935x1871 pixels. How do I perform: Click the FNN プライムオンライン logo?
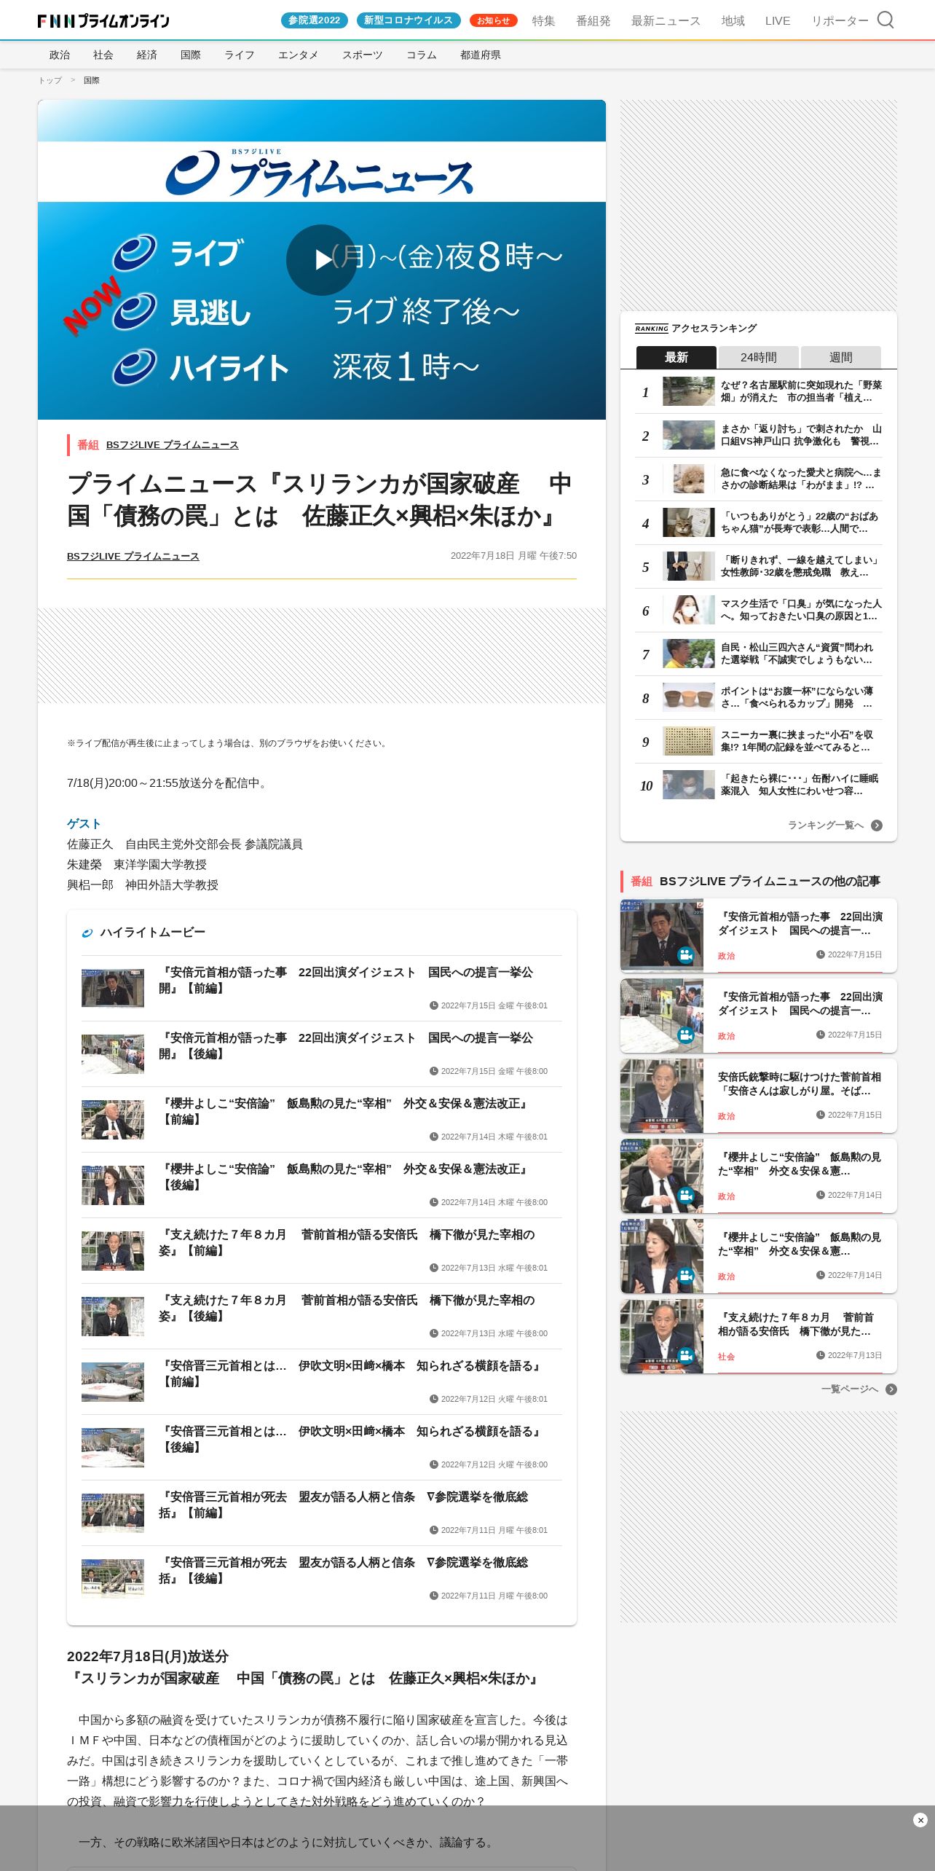pos(103,20)
